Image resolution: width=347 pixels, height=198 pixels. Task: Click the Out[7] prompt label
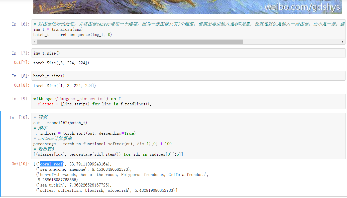[22, 63]
